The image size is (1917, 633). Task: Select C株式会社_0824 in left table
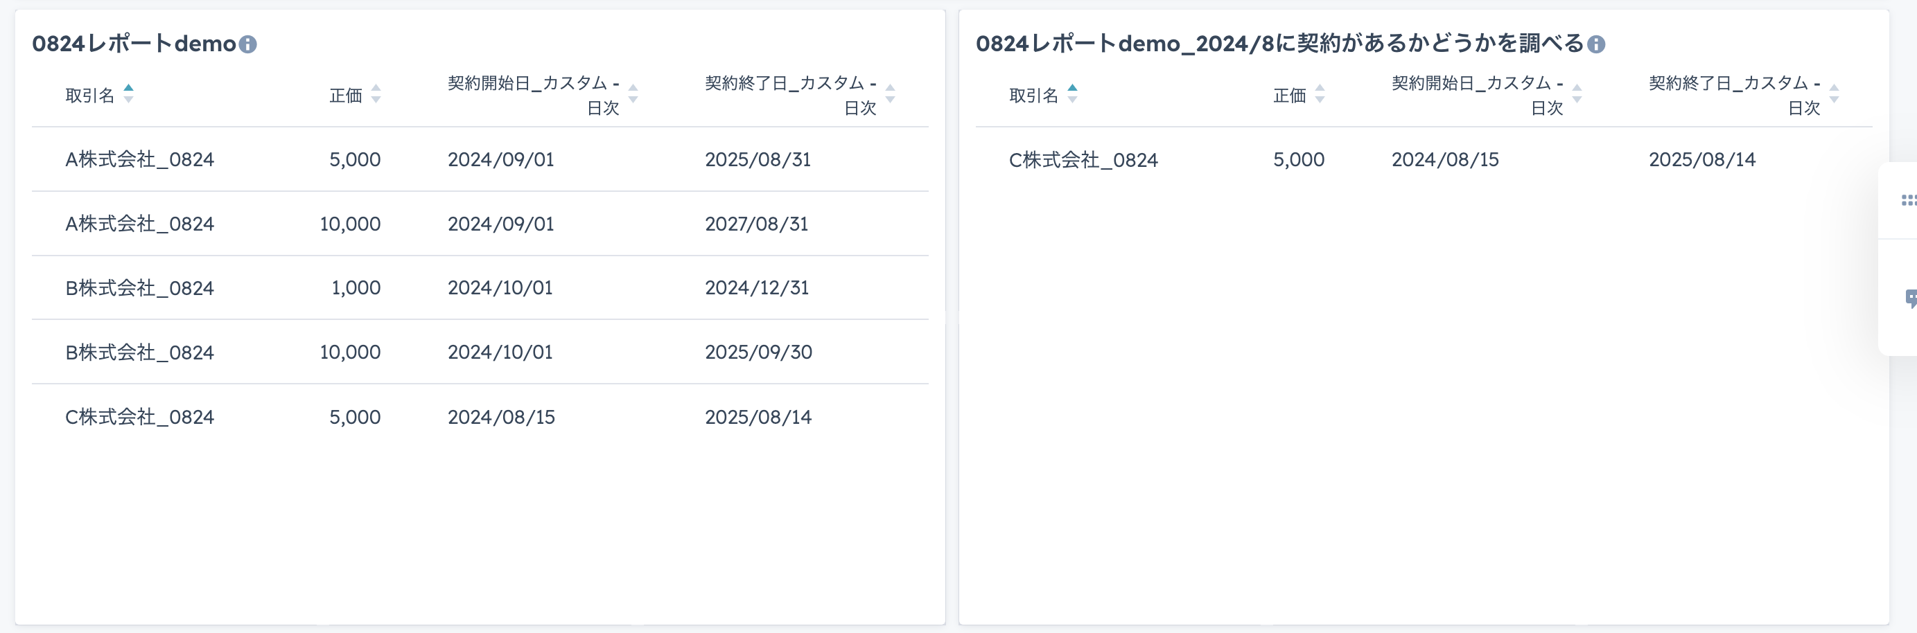pyautogui.click(x=140, y=418)
